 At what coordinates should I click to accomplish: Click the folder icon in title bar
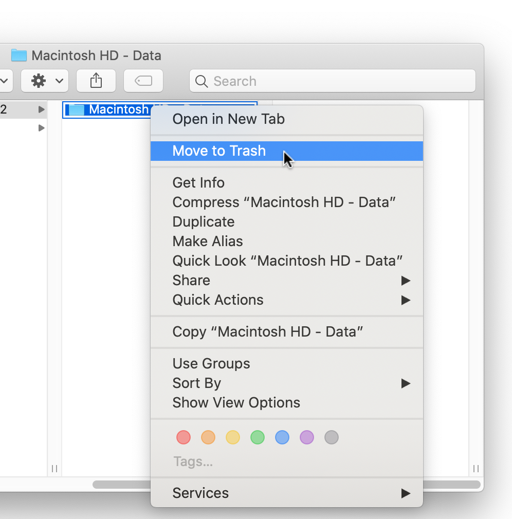click(19, 55)
